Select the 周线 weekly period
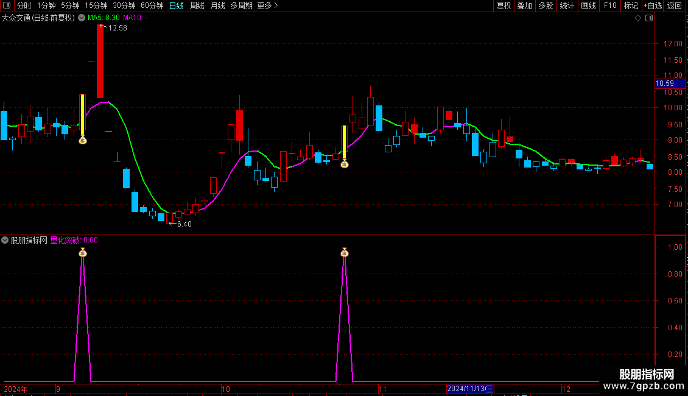This screenshot has width=688, height=396. [197, 5]
